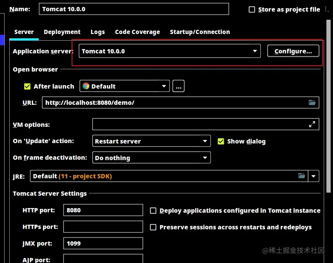
Task: Focus the Name field Tomcat 10.0.0
Action: click(134, 9)
